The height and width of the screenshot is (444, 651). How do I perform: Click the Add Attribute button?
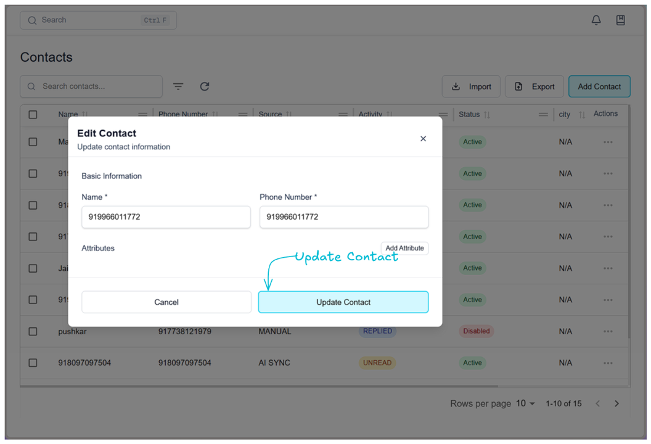click(404, 249)
